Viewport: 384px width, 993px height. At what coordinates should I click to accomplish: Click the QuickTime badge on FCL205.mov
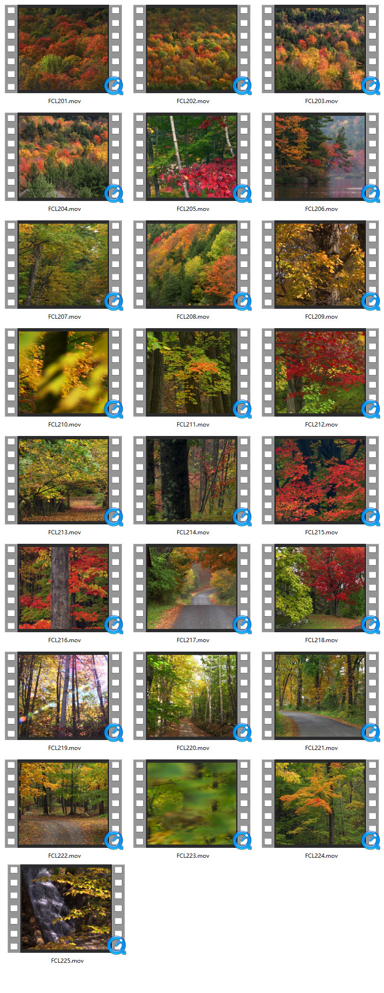point(242,193)
